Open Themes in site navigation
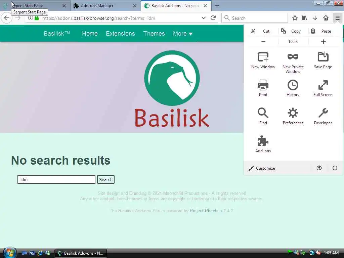Image resolution: width=344 pixels, height=258 pixels. pos(154,34)
